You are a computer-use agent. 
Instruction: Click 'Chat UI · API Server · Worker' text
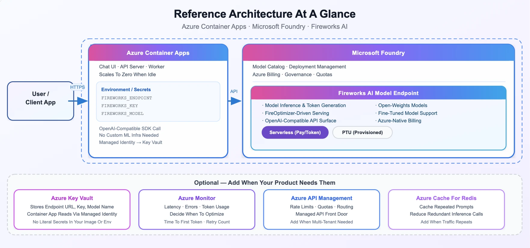click(x=132, y=67)
